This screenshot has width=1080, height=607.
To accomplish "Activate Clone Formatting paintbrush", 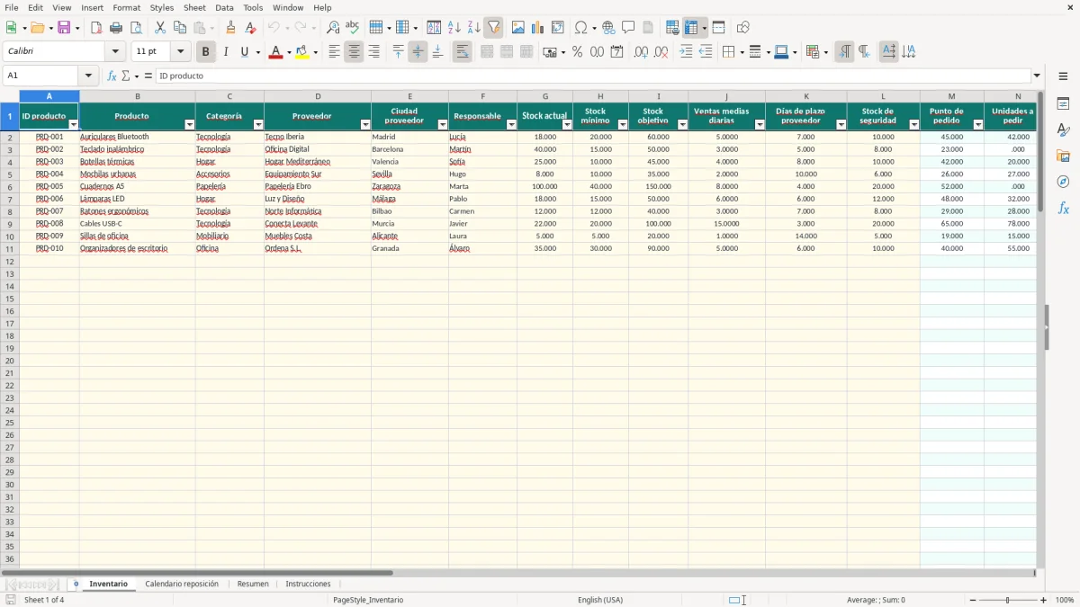I will click(x=231, y=28).
